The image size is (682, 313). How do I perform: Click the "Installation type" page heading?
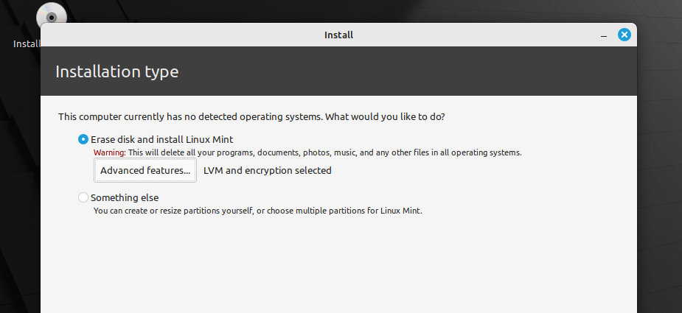pyautogui.click(x=117, y=71)
